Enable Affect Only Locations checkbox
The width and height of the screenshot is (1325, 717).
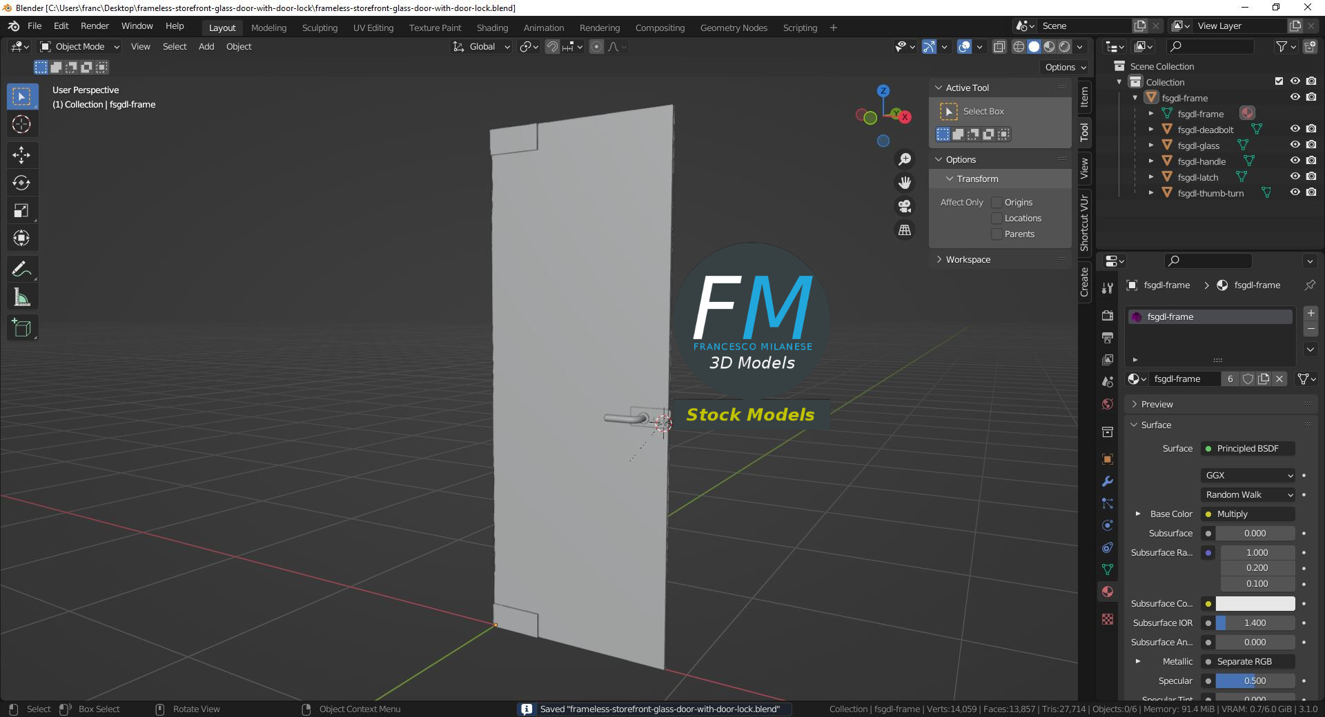997,218
